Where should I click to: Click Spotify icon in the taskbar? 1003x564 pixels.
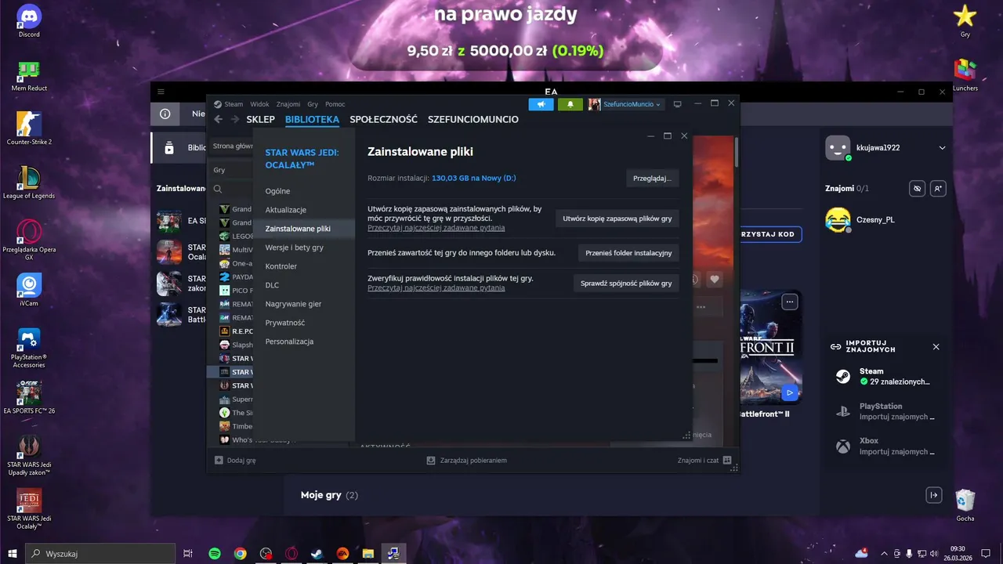pos(215,554)
